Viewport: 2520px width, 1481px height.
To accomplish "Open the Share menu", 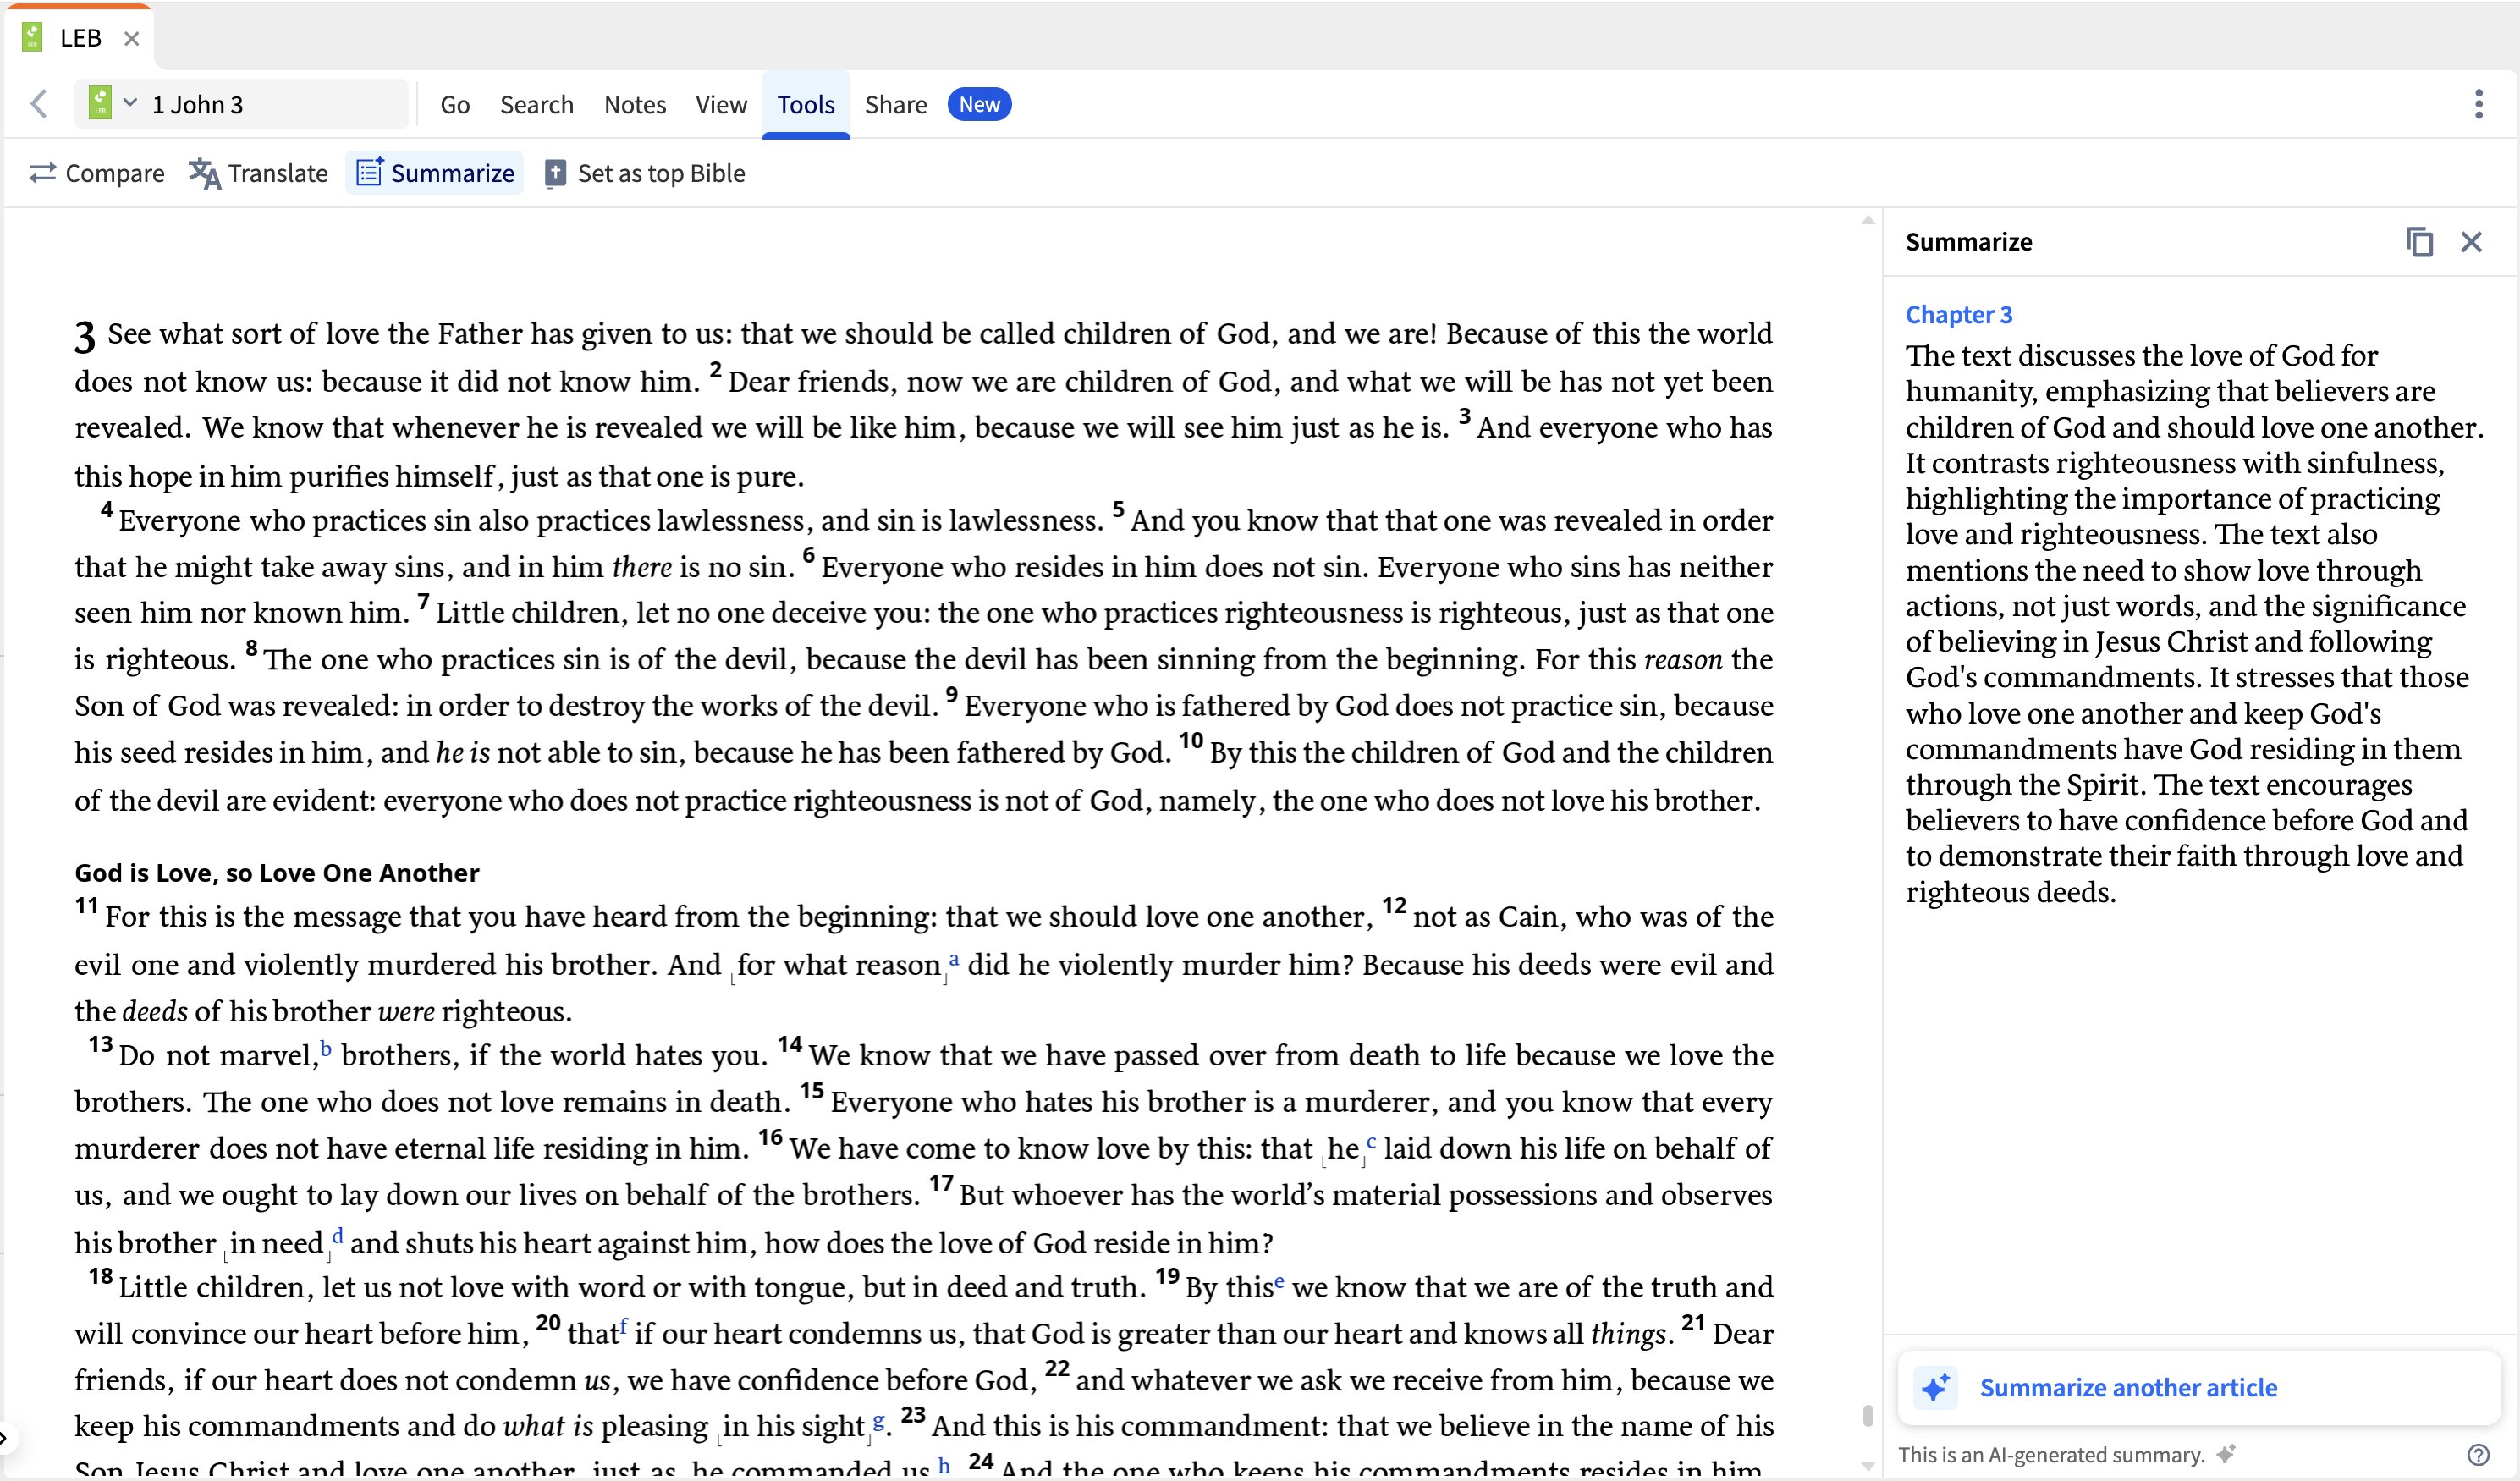I will click(x=896, y=105).
